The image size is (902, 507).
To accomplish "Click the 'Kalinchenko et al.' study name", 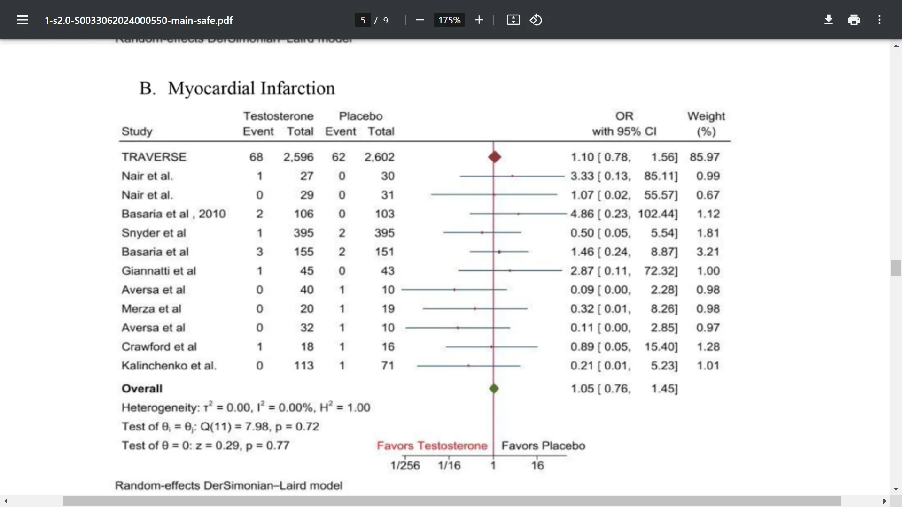I will [169, 365].
